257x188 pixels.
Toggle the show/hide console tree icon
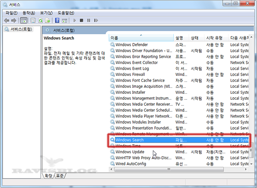tap(24, 21)
